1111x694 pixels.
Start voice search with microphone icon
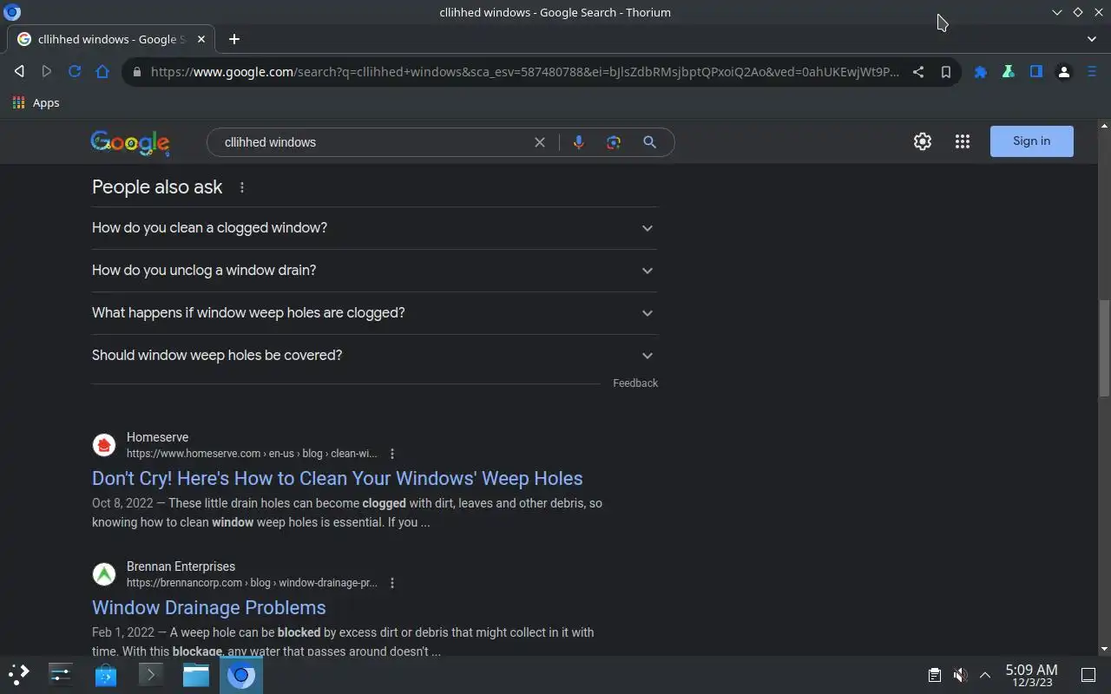(x=579, y=142)
